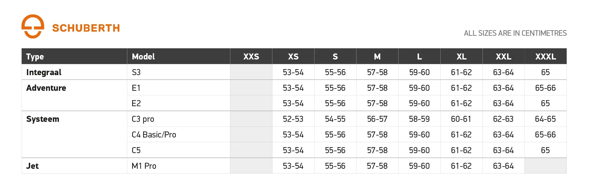Click the C3 pro XS size value

click(x=293, y=119)
